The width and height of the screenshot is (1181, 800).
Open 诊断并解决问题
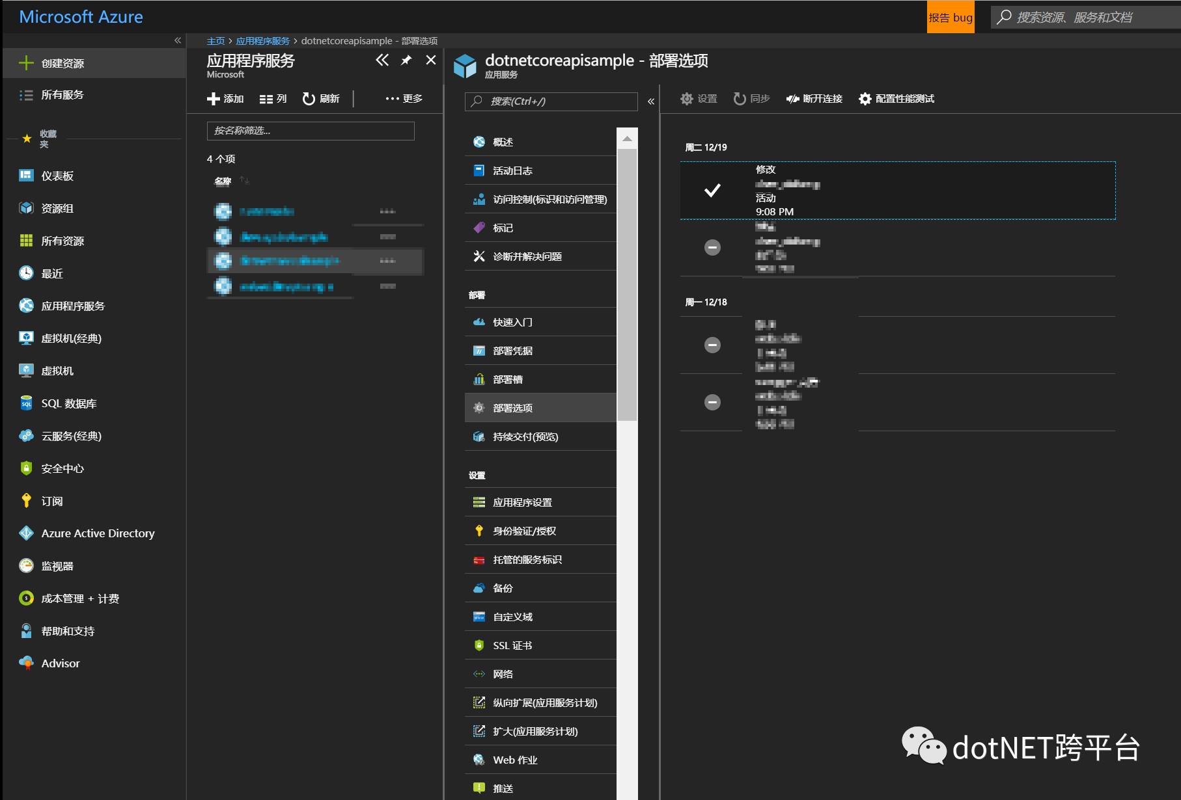(x=540, y=256)
